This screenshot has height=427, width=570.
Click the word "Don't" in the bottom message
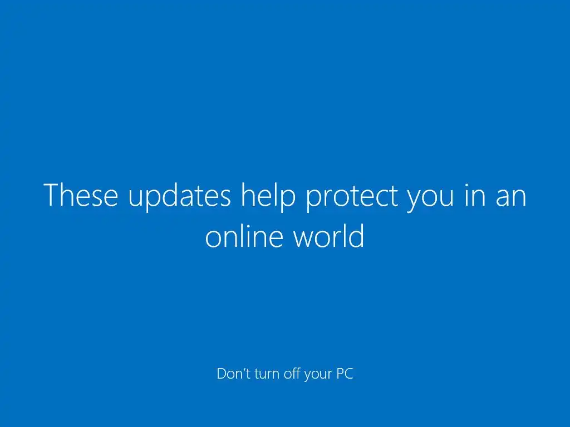point(234,373)
